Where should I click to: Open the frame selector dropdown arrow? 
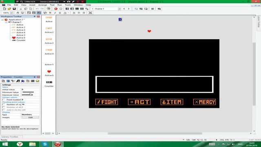click(x=119, y=9)
